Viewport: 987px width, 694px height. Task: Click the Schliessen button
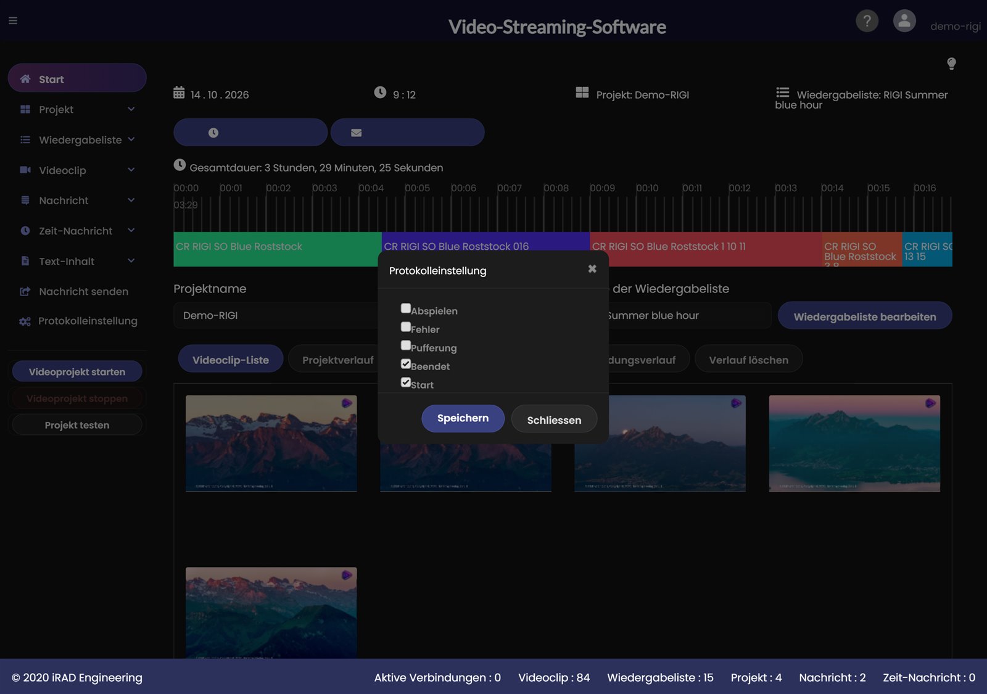554,419
